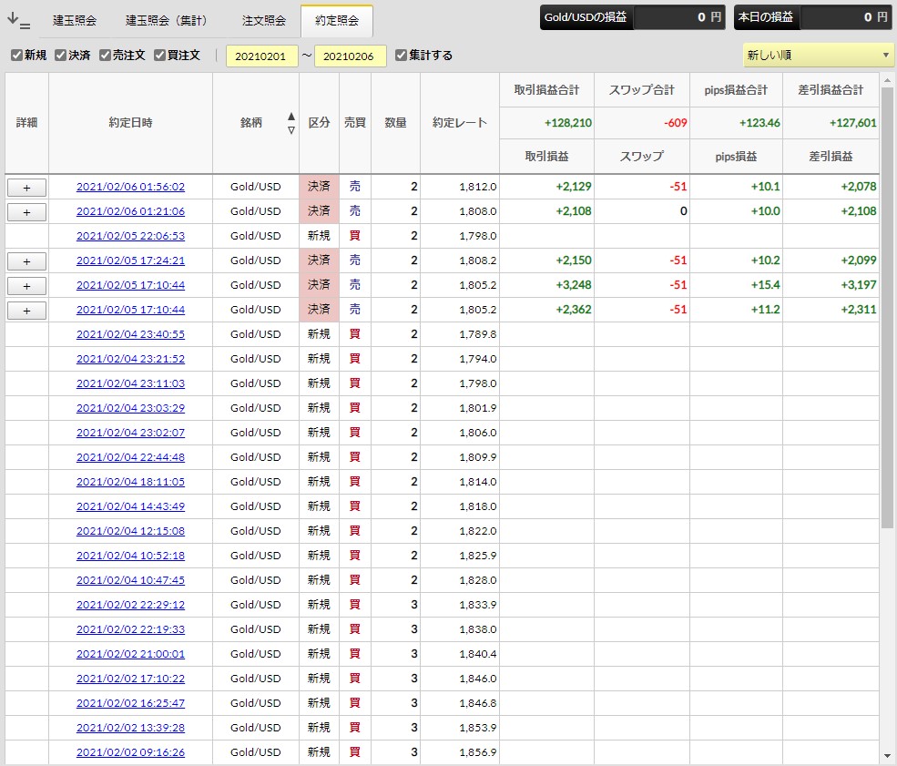The height and width of the screenshot is (766, 897).
Task: Click the Gold/USDの損益 display box
Action: pos(633,17)
